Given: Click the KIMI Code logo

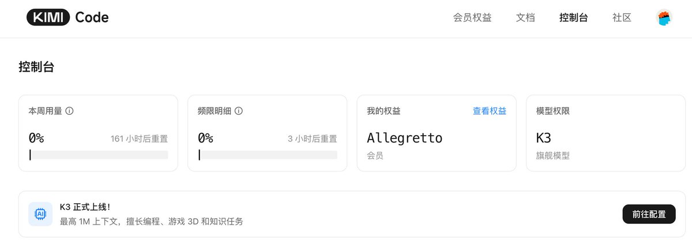Looking at the screenshot, I should (67, 18).
